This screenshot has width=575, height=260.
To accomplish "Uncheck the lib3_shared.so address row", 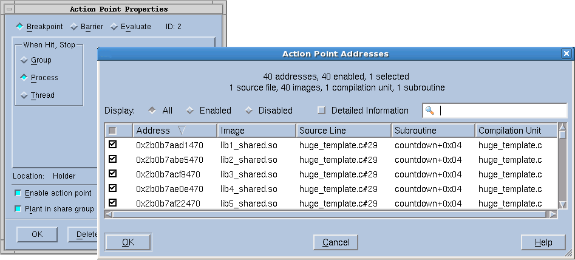I will (112, 174).
